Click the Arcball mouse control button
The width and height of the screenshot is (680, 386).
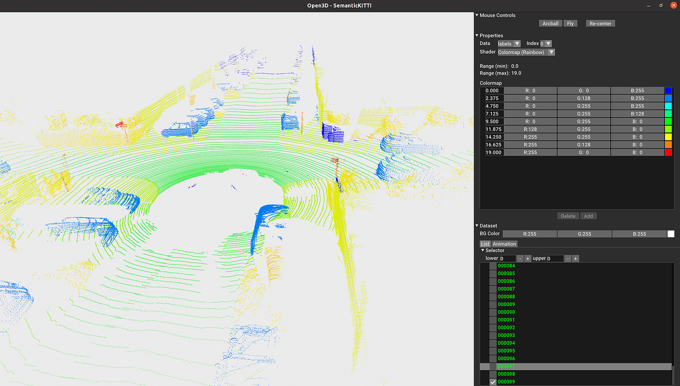tap(550, 23)
